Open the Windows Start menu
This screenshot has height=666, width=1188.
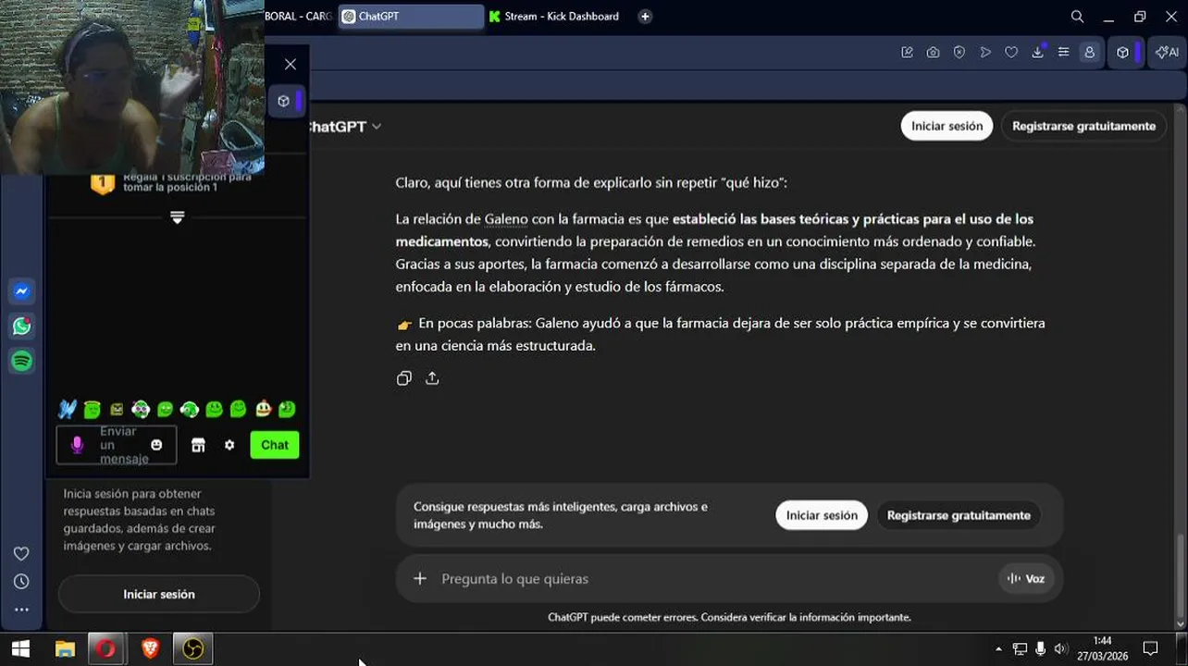coord(20,649)
